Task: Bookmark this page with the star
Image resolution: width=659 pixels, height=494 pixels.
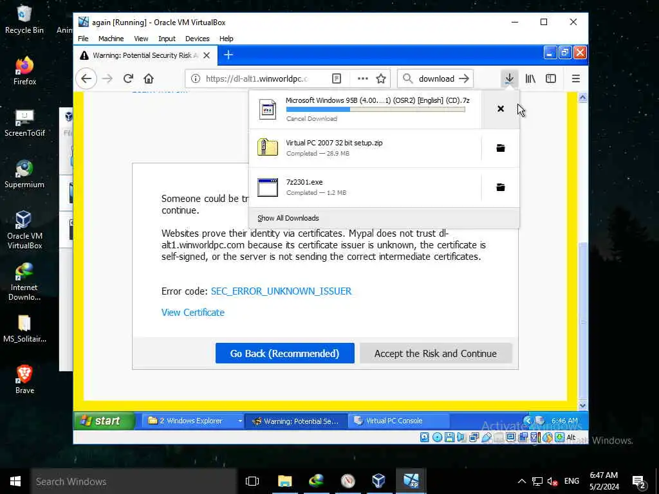Action: 381,78
